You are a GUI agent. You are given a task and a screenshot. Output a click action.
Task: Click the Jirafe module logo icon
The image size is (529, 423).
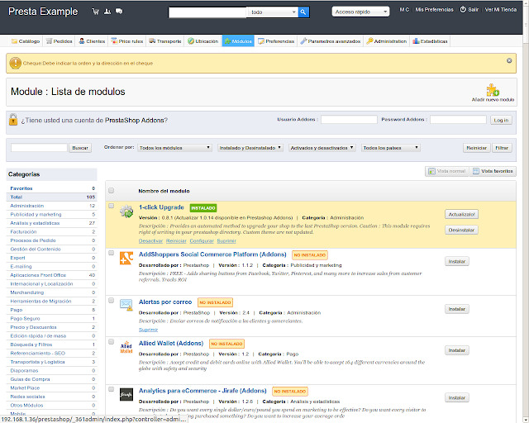126,394
